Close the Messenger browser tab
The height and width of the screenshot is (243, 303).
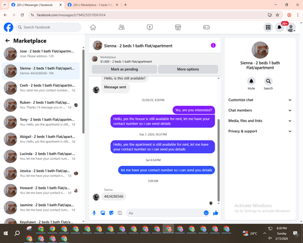[61, 5]
